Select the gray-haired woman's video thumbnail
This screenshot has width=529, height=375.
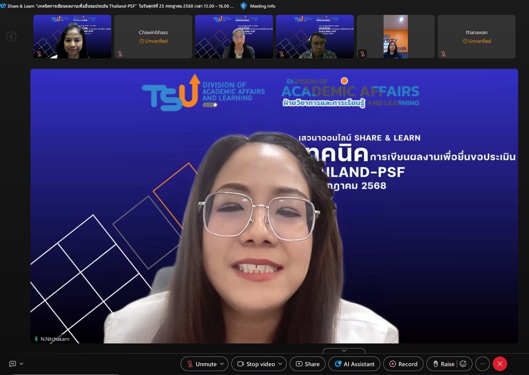coord(234,37)
